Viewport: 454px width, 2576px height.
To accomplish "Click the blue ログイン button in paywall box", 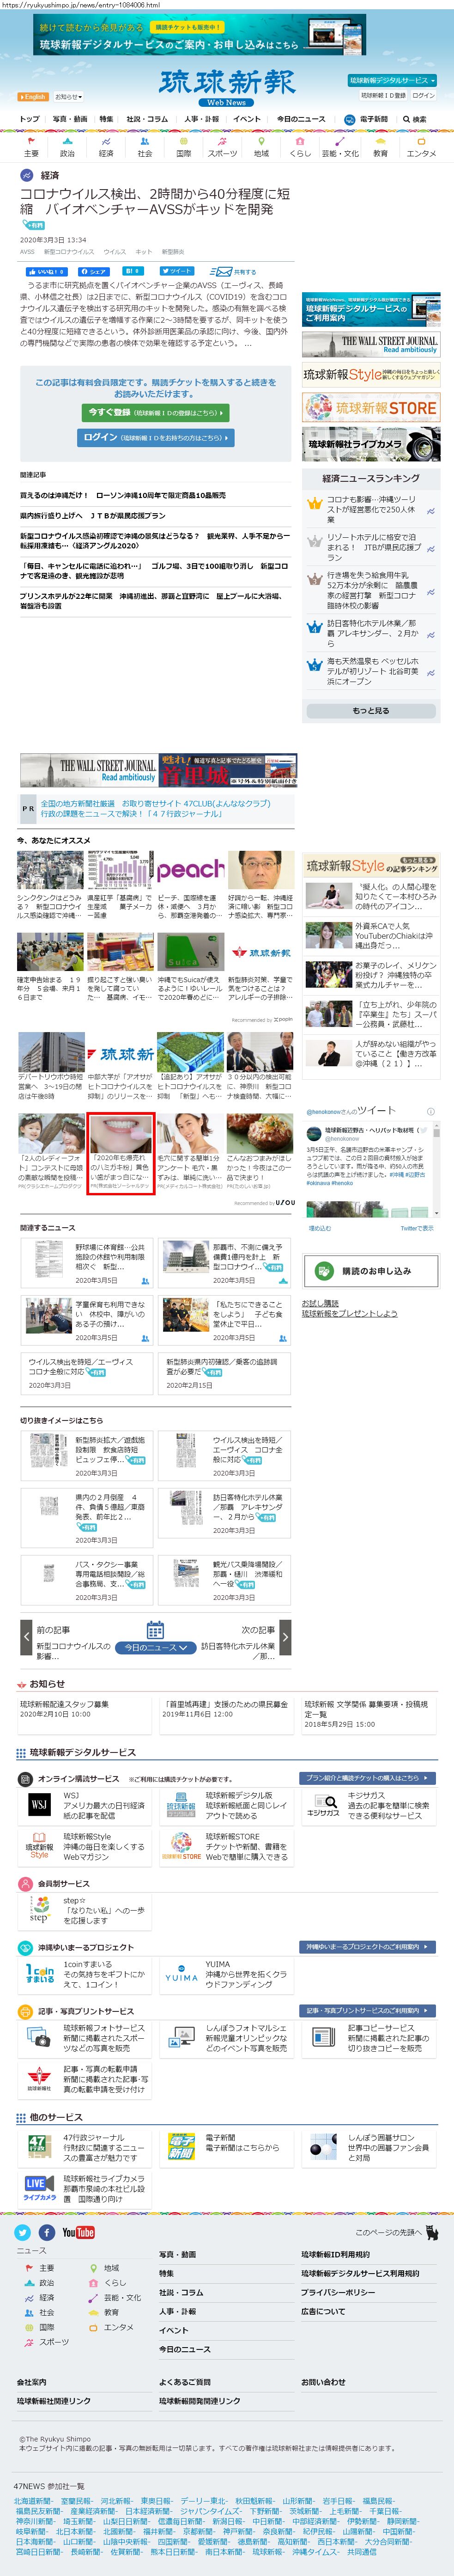I will click(155, 437).
